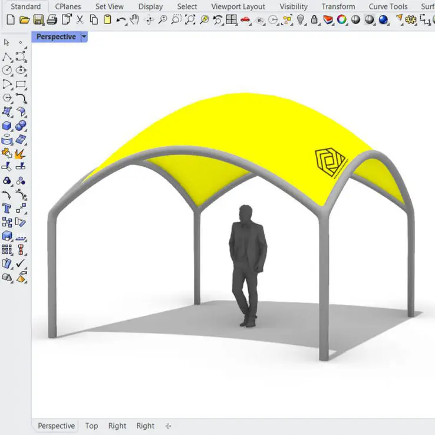The height and width of the screenshot is (435, 435).
Task: Select the Rectangle tool
Action: pyautogui.click(x=21, y=84)
